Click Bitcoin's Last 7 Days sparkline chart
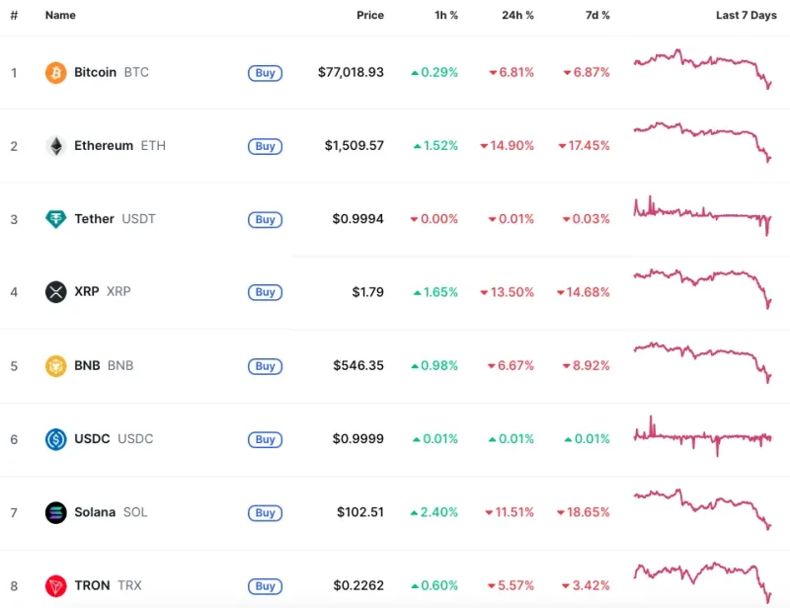This screenshot has height=608, width=790. 701,63
